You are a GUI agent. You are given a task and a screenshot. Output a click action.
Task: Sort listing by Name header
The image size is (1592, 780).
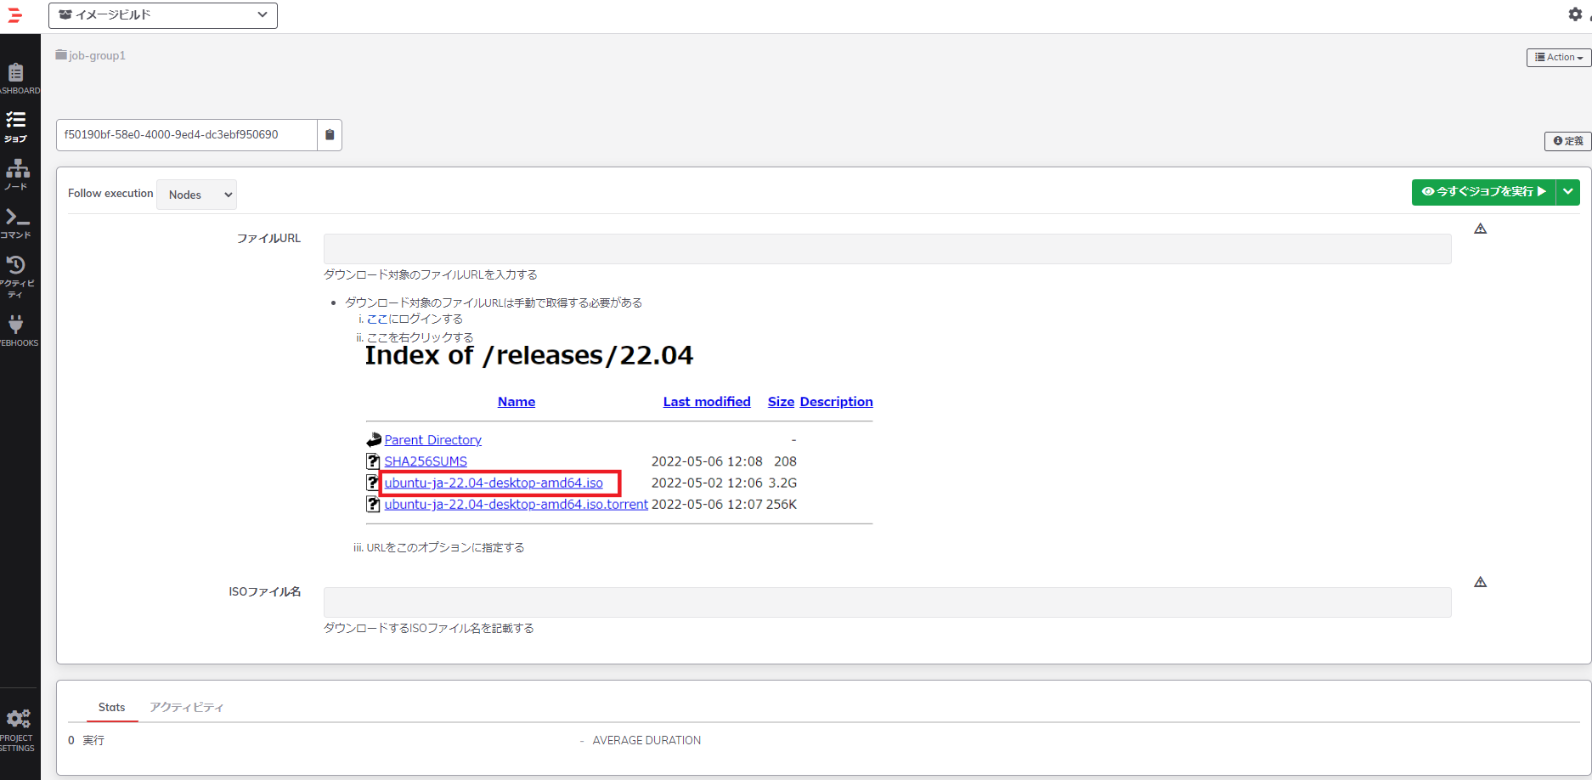point(517,402)
